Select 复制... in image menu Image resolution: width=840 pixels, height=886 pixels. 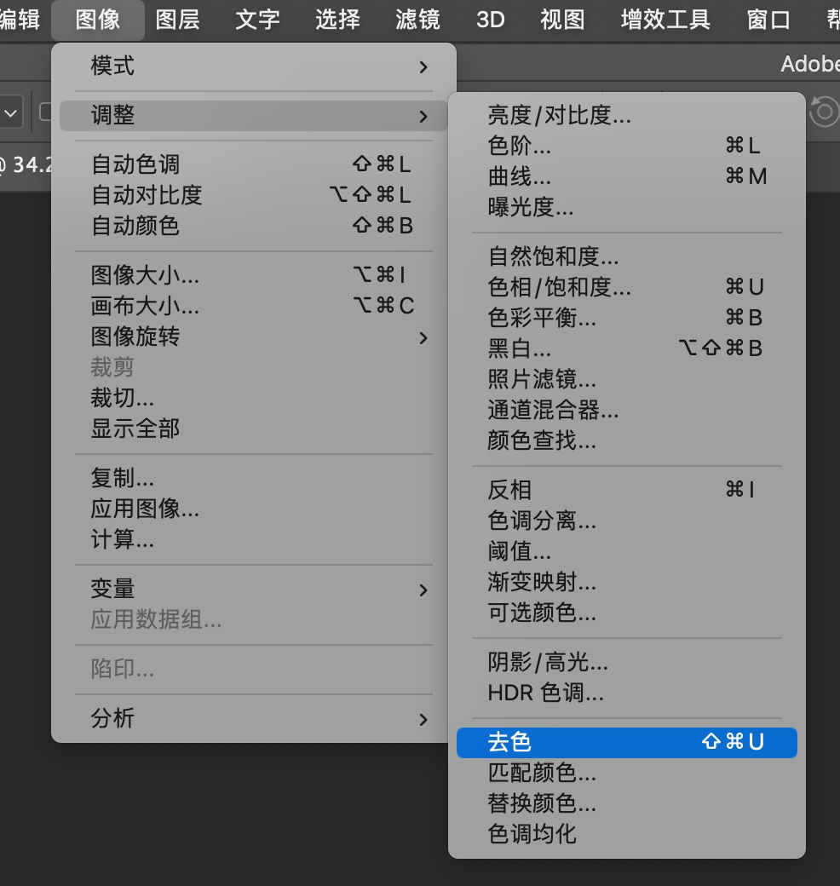(254, 478)
